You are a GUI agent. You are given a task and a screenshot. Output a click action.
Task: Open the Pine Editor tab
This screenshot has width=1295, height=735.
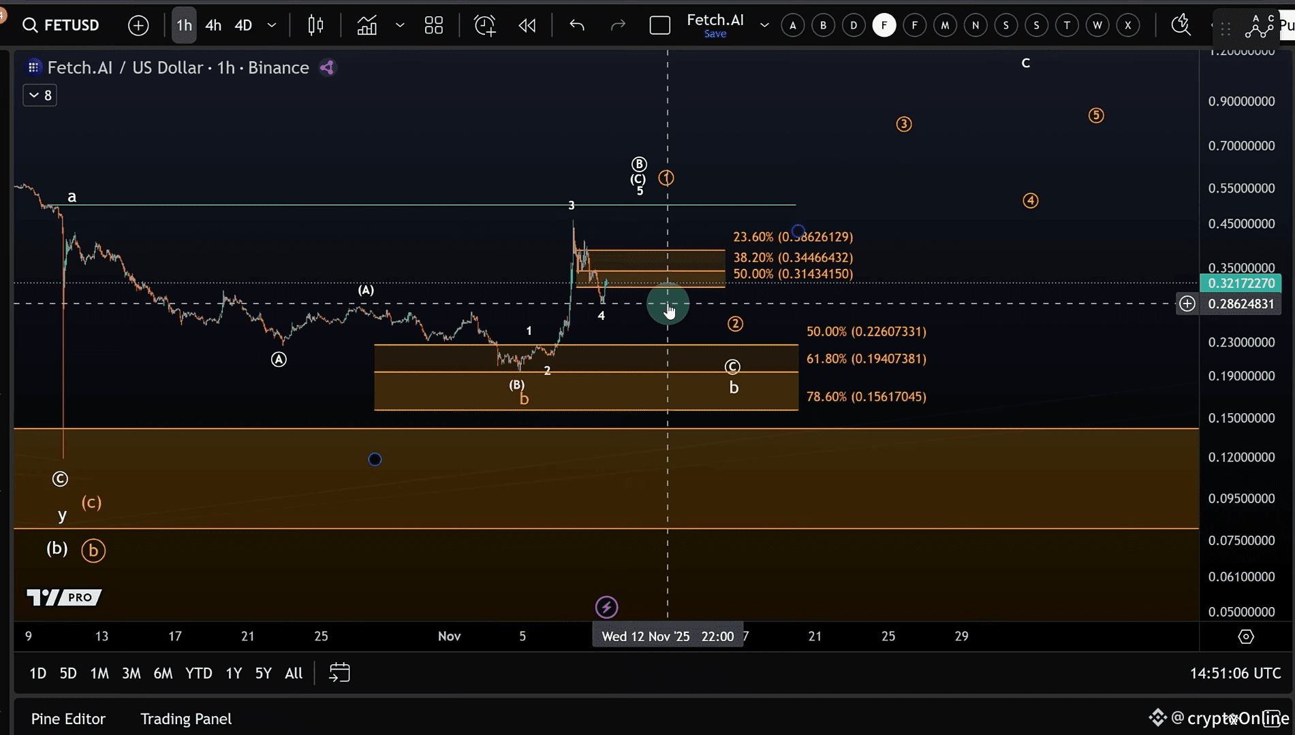68,719
